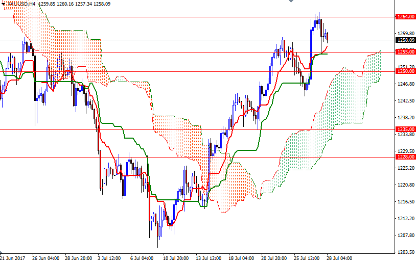416x262 pixels.
Task: Select the 1255.00 red price level tag
Action: tap(405, 52)
